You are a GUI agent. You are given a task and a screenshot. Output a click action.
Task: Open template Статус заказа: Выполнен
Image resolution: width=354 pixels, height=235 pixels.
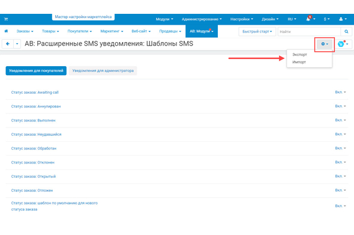click(33, 120)
